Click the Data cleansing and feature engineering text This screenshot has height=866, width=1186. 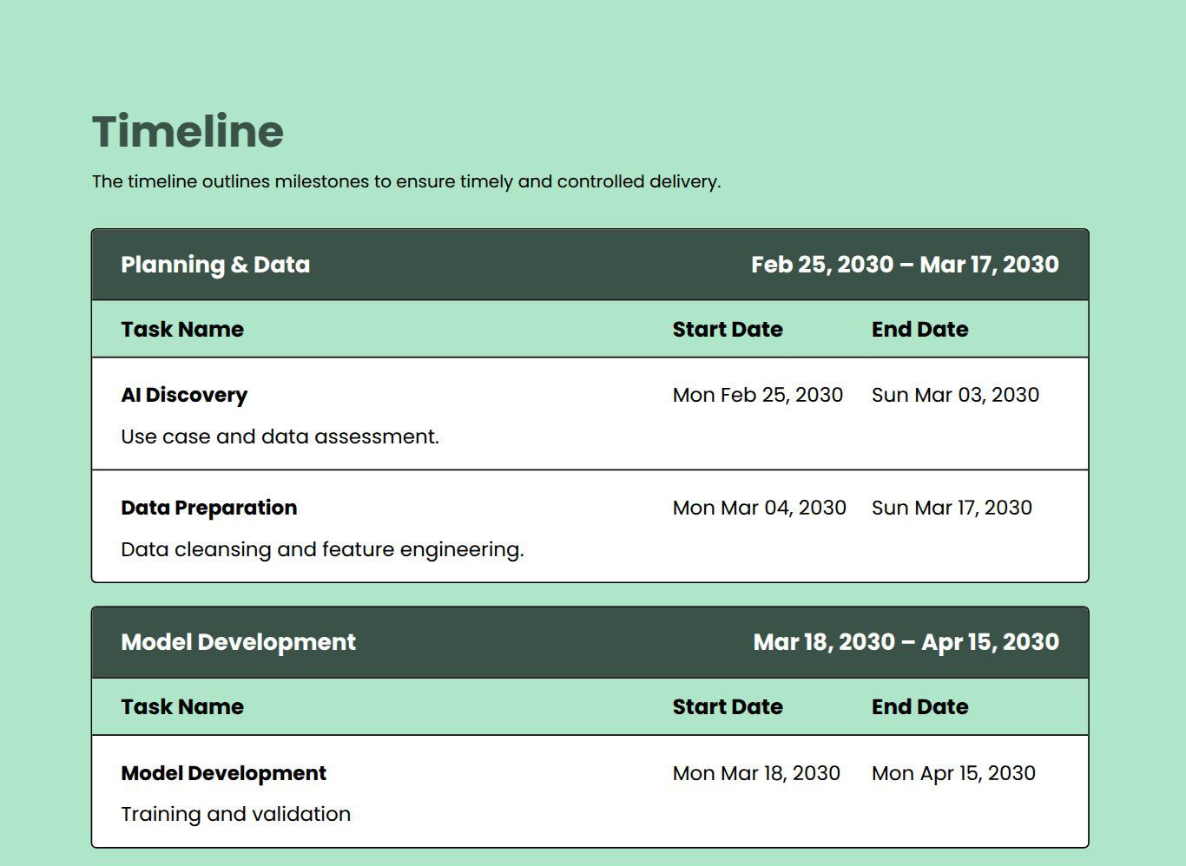click(322, 549)
